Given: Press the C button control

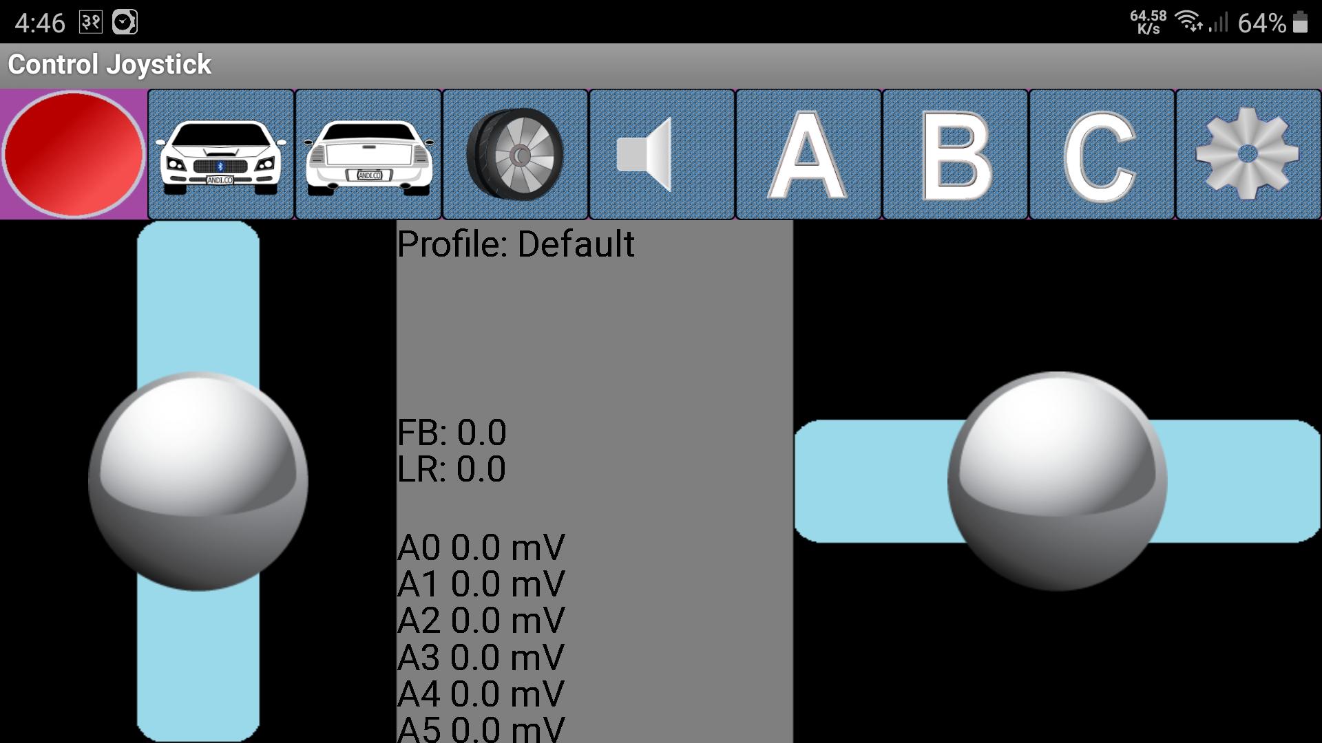Looking at the screenshot, I should point(1100,154).
